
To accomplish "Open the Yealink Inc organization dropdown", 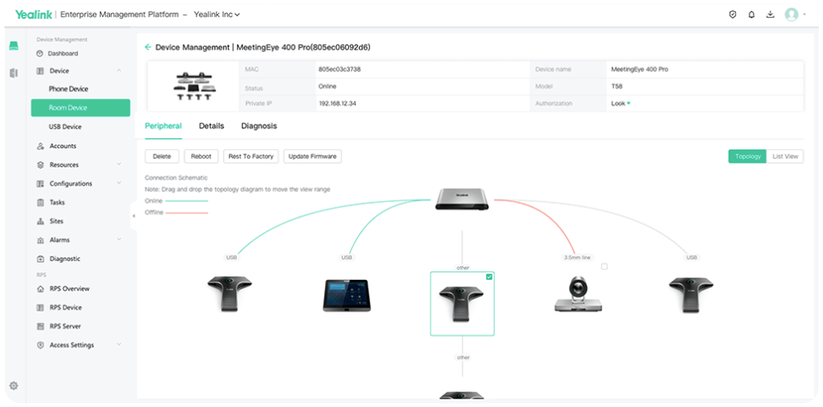I will pos(217,15).
